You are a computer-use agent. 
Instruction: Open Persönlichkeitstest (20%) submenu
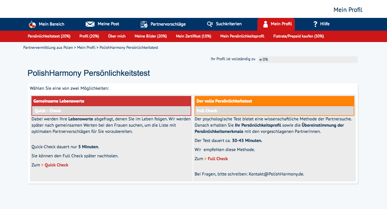point(49,36)
